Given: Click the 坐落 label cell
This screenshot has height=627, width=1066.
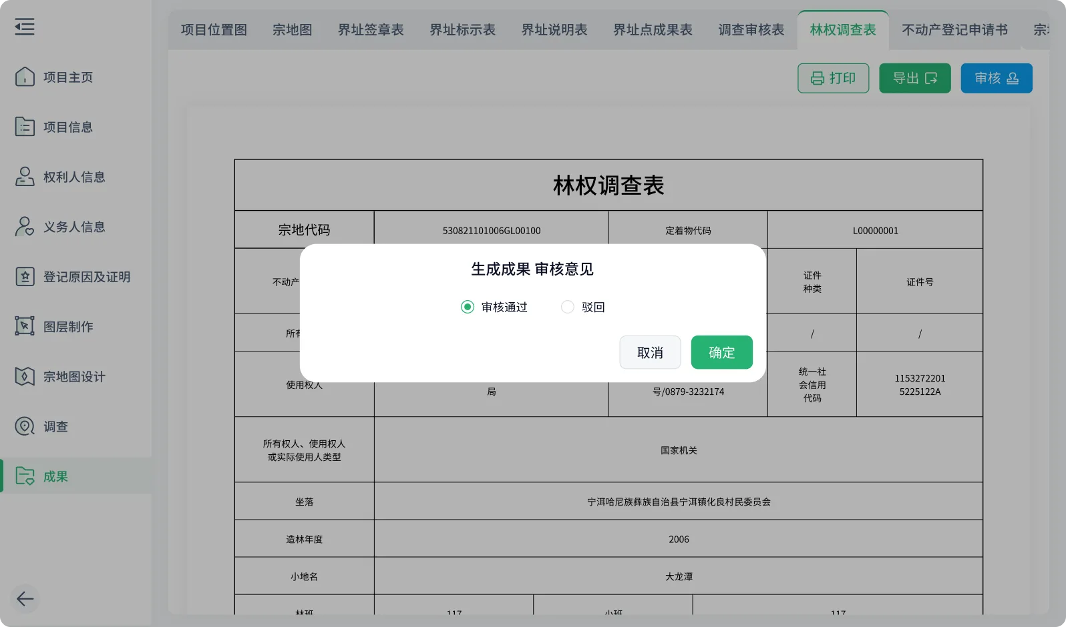Looking at the screenshot, I should pos(304,502).
